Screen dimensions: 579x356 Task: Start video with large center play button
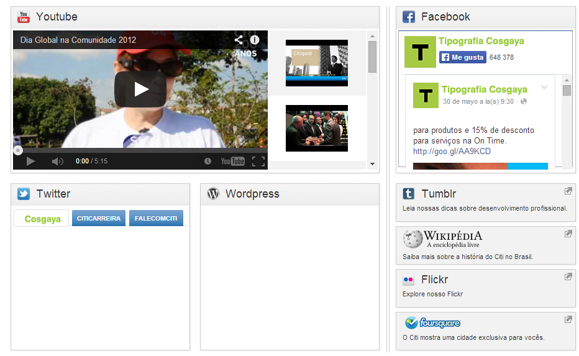click(x=140, y=89)
